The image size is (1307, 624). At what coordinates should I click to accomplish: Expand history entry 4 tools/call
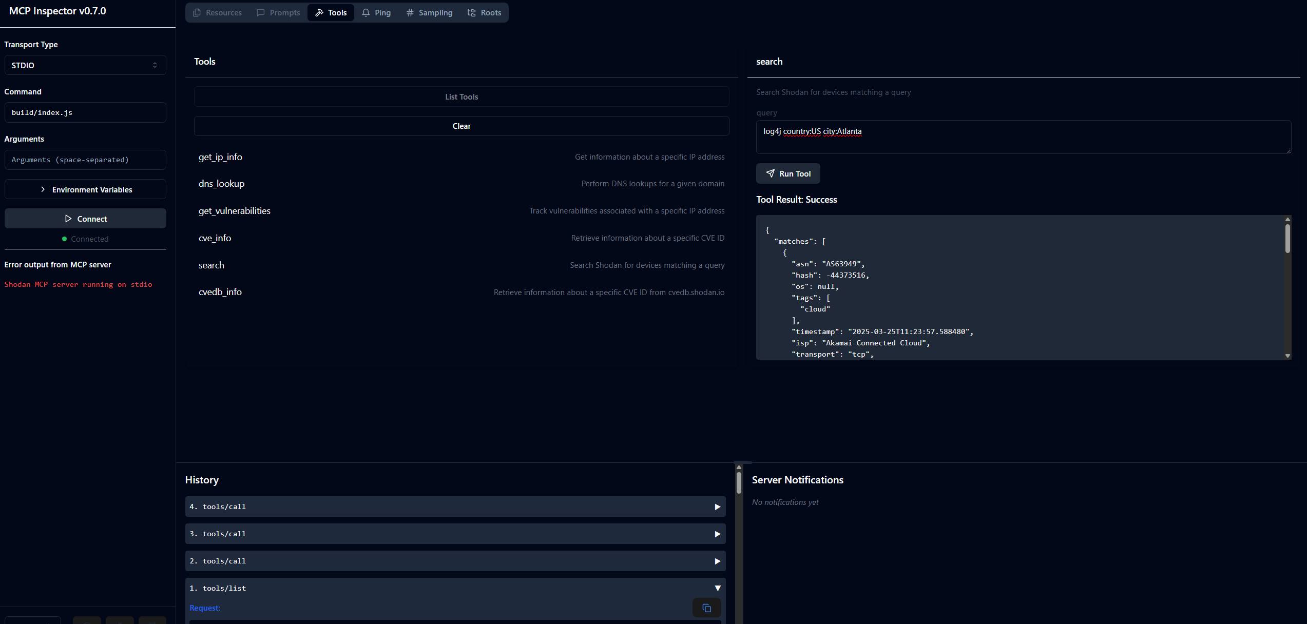(455, 506)
